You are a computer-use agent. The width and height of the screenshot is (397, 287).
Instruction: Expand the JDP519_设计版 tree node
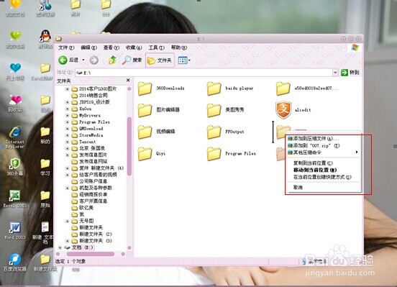[x=68, y=102]
